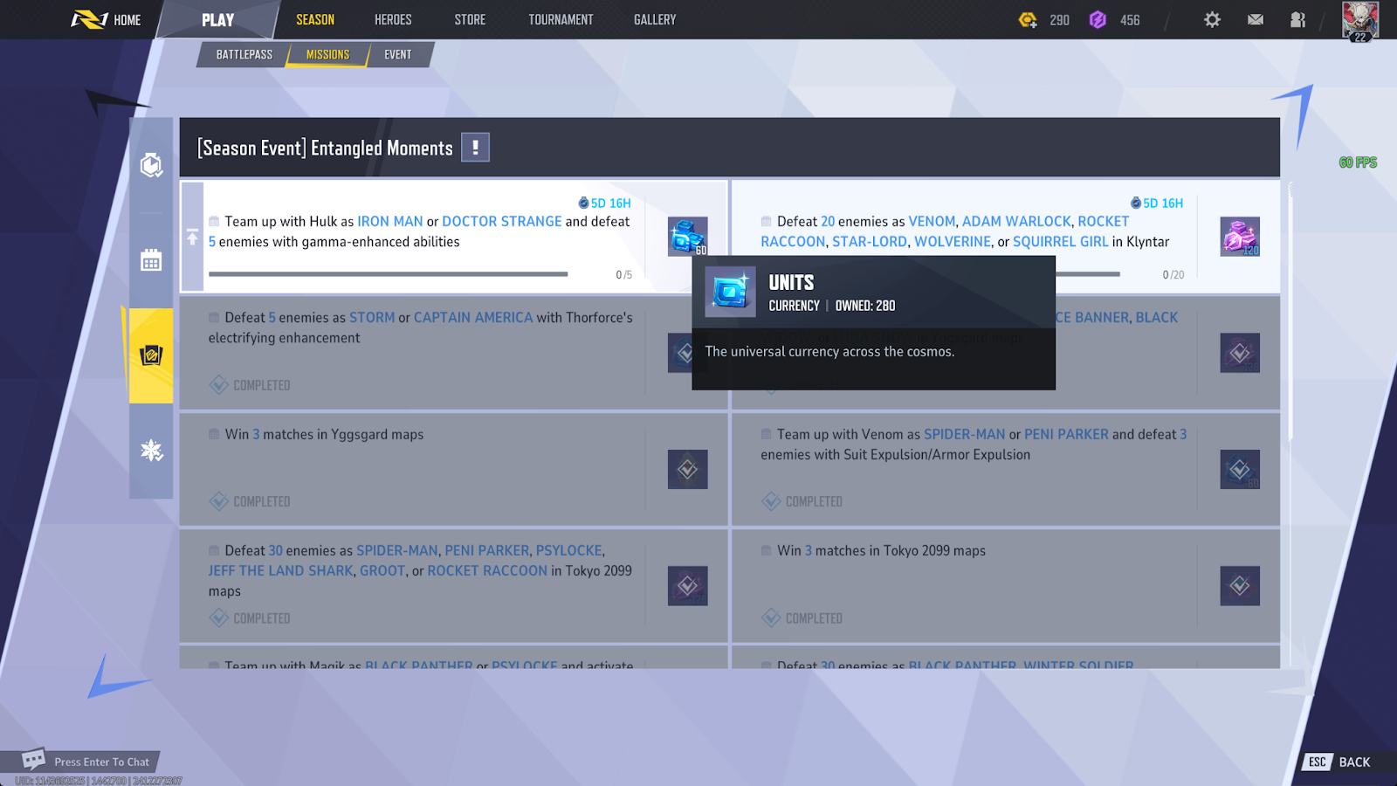Open the GALLERY menu
This screenshot has width=1397, height=786.
[x=655, y=19]
